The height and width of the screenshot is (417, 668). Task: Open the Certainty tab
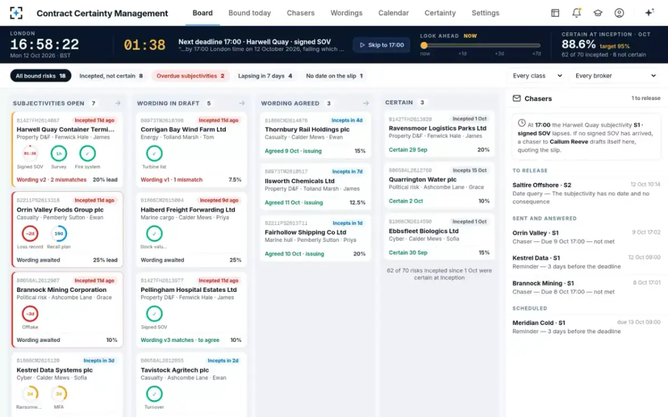pos(440,13)
